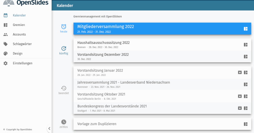Open Gremien in the sidebar
The width and height of the screenshot is (254, 133).
point(26,25)
